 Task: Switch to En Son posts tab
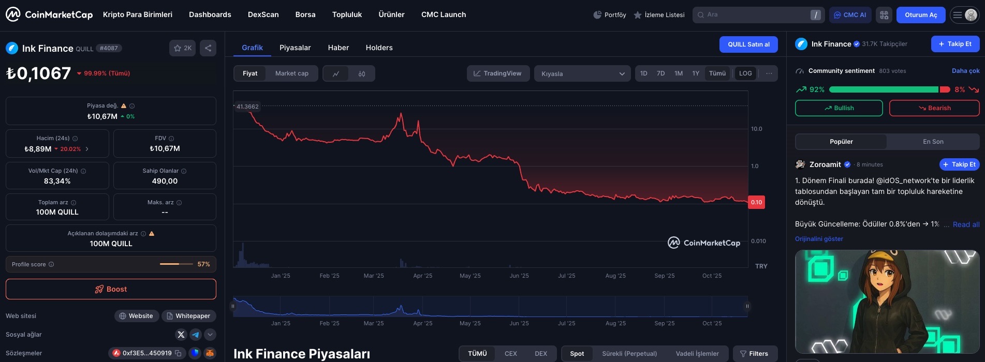pyautogui.click(x=933, y=142)
